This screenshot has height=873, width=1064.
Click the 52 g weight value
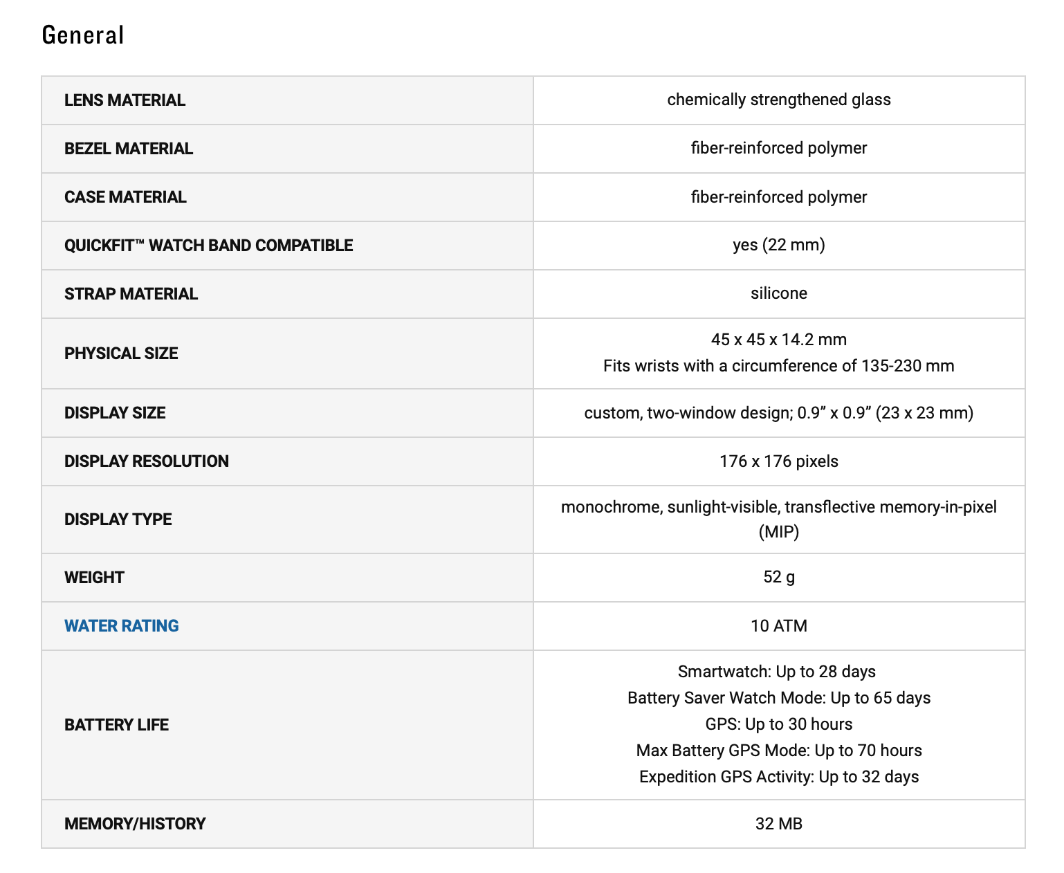(x=779, y=577)
